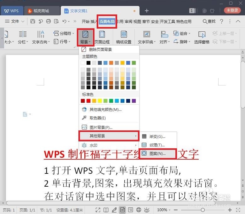Click the 分栏 columns icon
Viewport: 245px width, 214px height.
click(23, 34)
